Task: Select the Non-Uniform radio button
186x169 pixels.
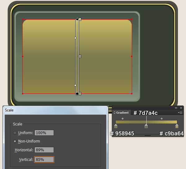Action: (15, 141)
